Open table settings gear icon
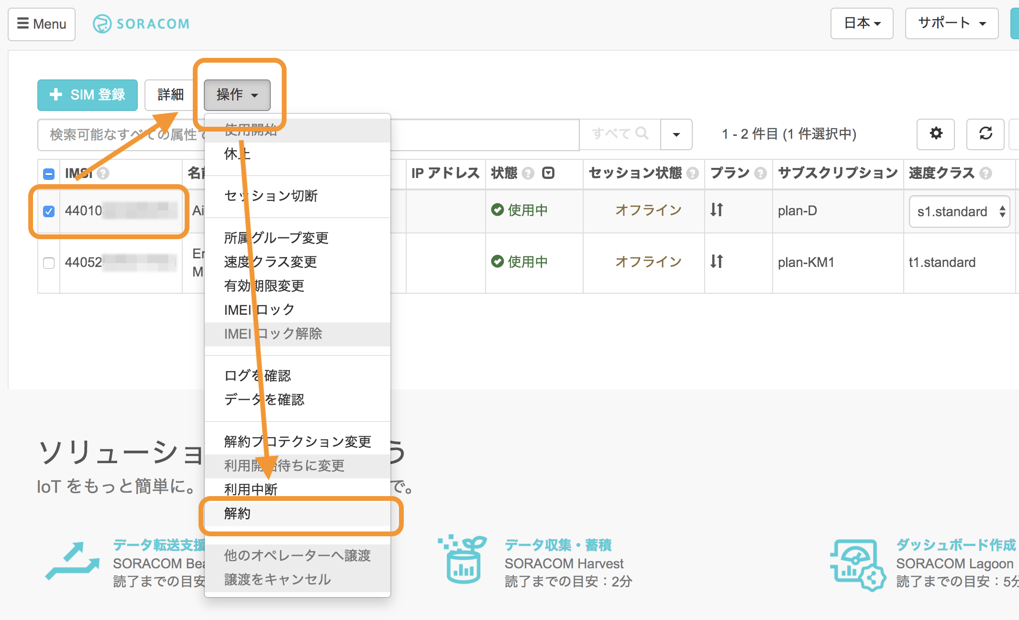Screen dimensions: 1019x620 click(x=936, y=134)
